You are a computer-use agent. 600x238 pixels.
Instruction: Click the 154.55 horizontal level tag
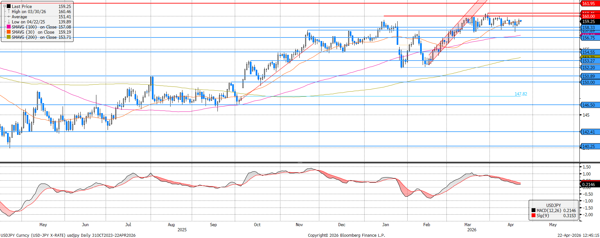tap(589, 52)
